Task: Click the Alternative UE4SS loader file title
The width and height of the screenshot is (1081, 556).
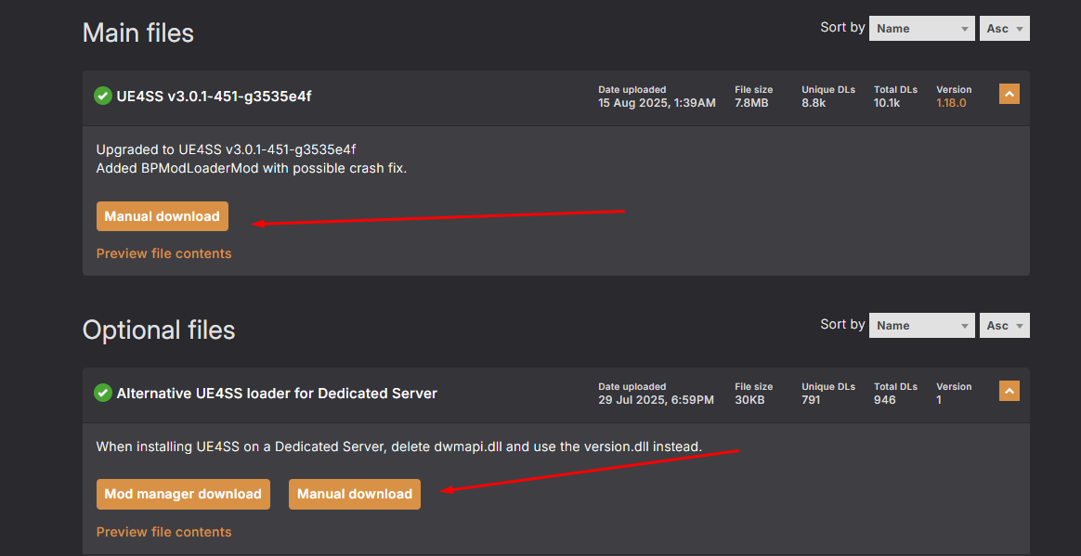Action: (277, 393)
